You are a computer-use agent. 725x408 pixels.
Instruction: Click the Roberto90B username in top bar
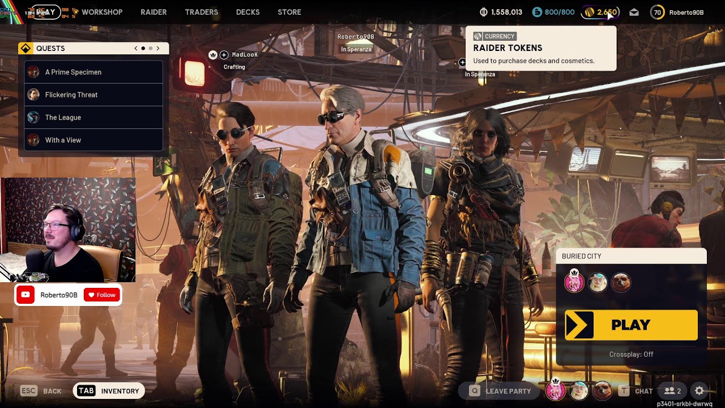pos(686,12)
